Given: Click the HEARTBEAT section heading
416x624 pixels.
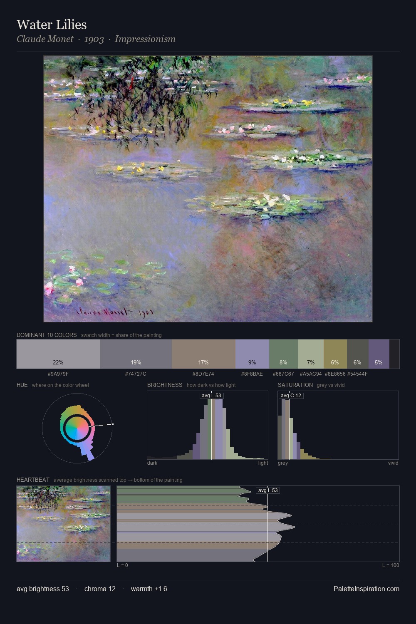Looking at the screenshot, I should (x=33, y=480).
